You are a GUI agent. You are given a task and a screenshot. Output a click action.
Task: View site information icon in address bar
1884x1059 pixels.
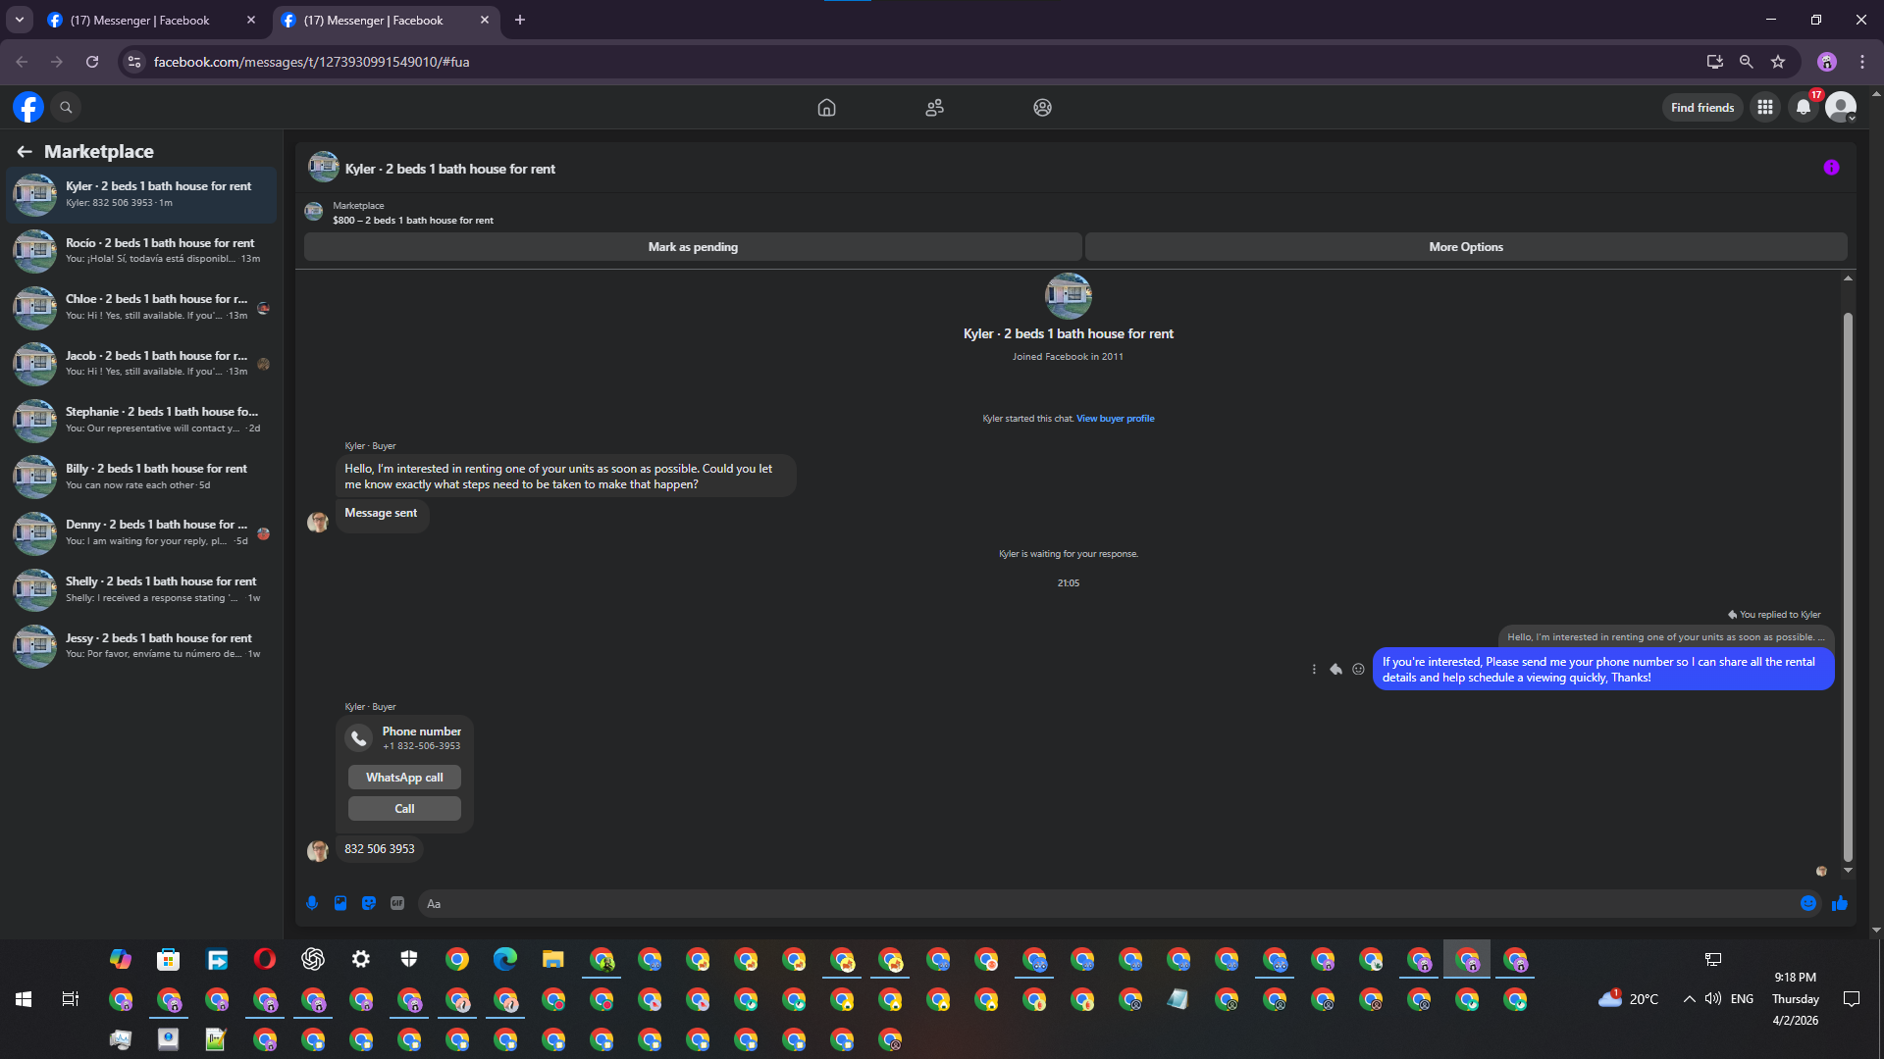pyautogui.click(x=134, y=62)
